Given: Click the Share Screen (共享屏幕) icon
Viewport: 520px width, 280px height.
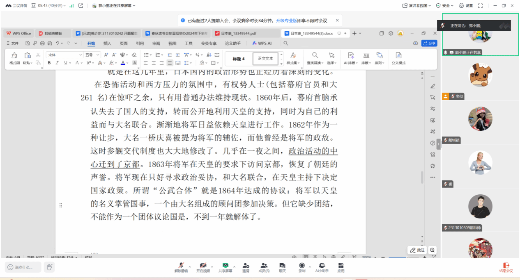Looking at the screenshot, I should tap(225, 267).
